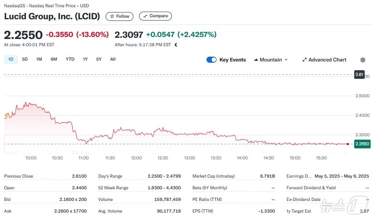Open the Advanced Chart link
Screen dimensions: 372x219
[327, 60]
